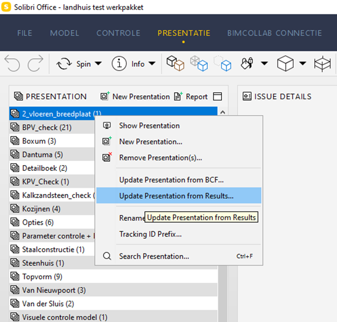Open the BIMCOLLAB CONNECTIE tab
The width and height of the screenshot is (337, 322).
click(275, 33)
